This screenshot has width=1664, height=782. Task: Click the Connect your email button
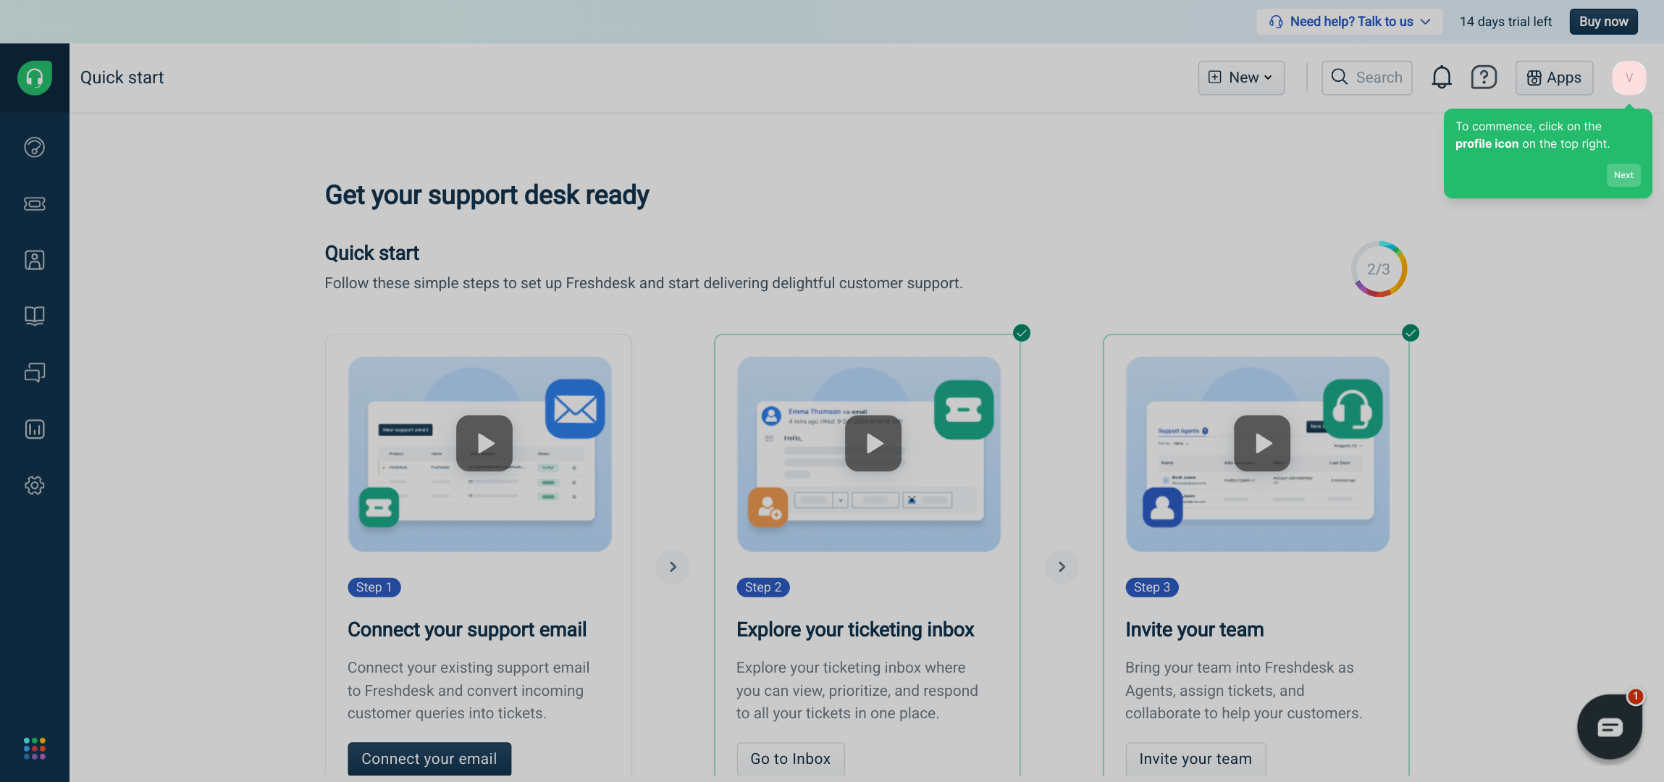(x=429, y=758)
